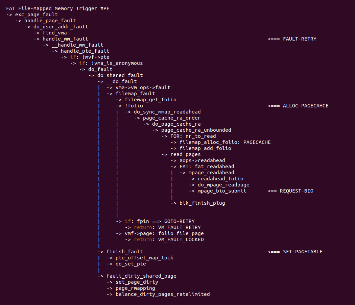Select the handle_pte_fault entry
355x305 pixels.
pyautogui.click(x=85, y=51)
